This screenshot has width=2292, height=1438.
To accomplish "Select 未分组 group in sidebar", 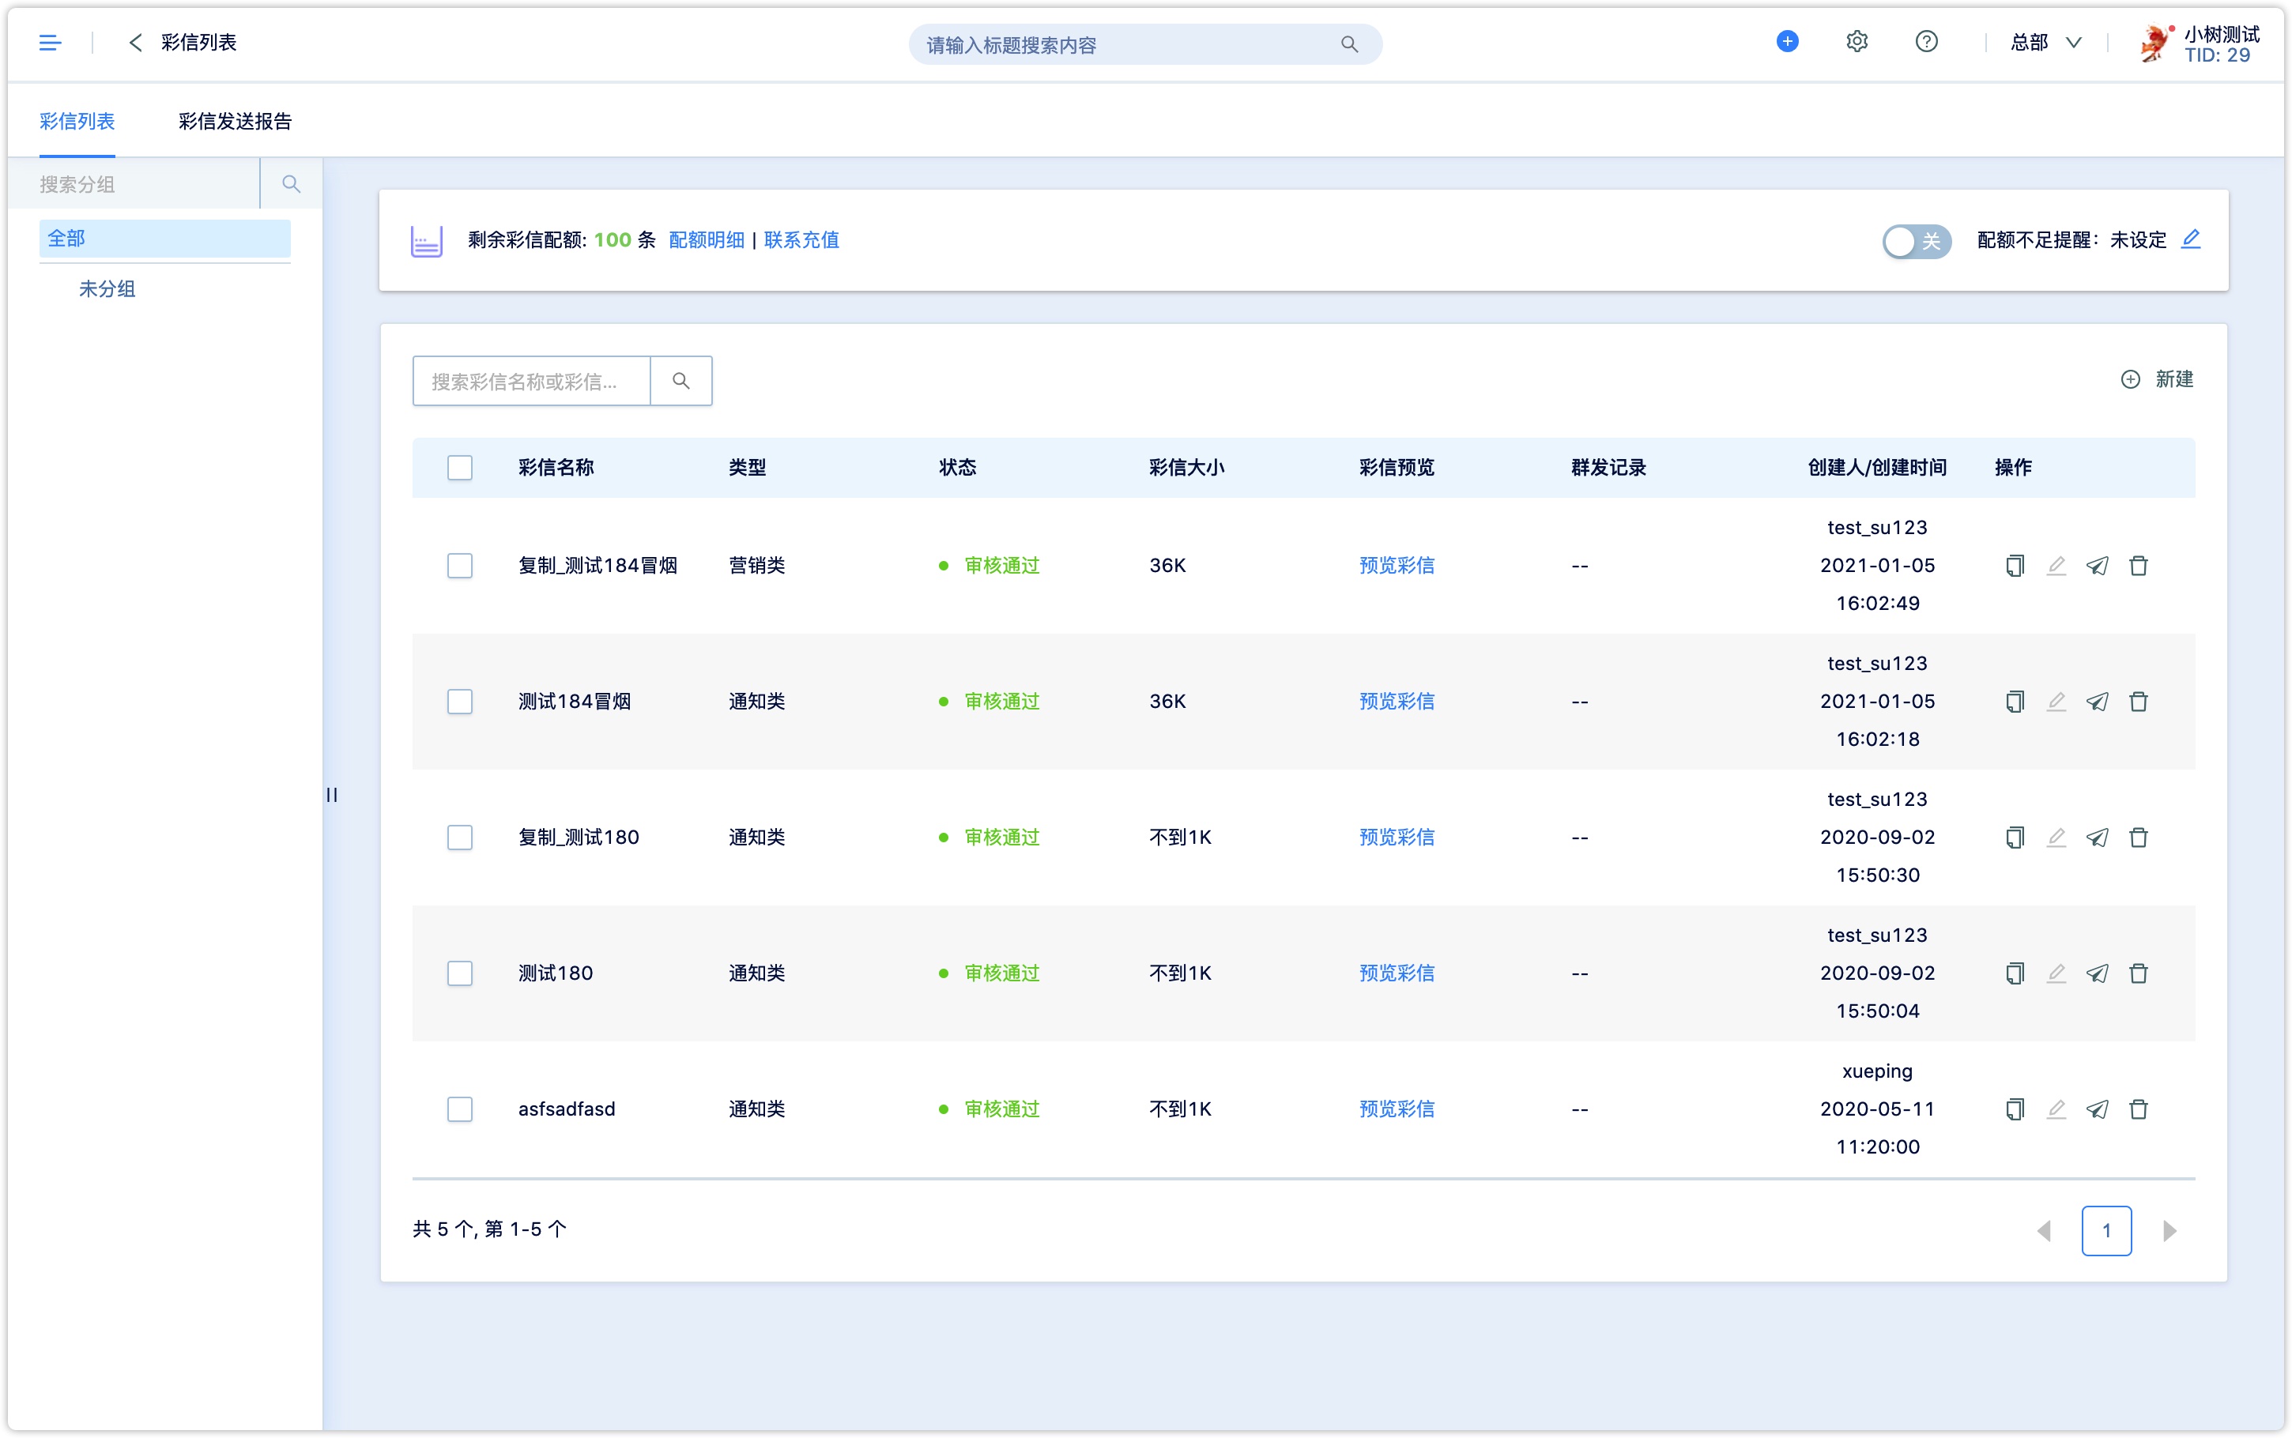I will tap(107, 289).
